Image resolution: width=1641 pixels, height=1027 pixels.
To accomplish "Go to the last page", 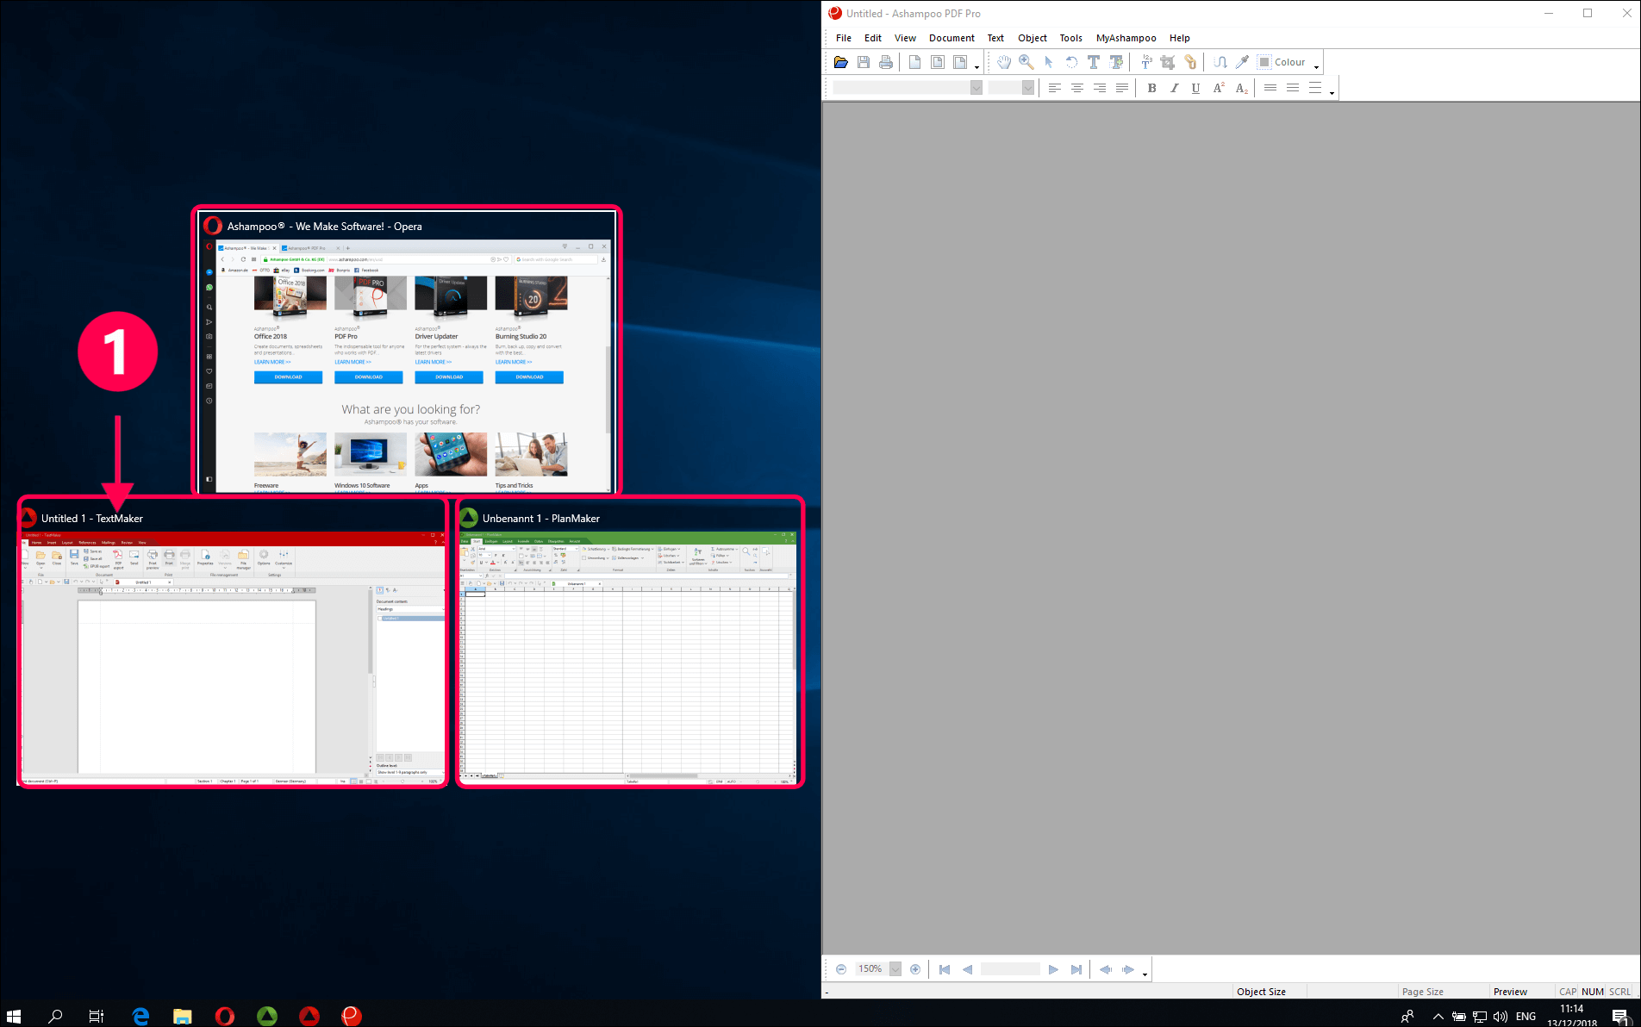I will point(1076,969).
